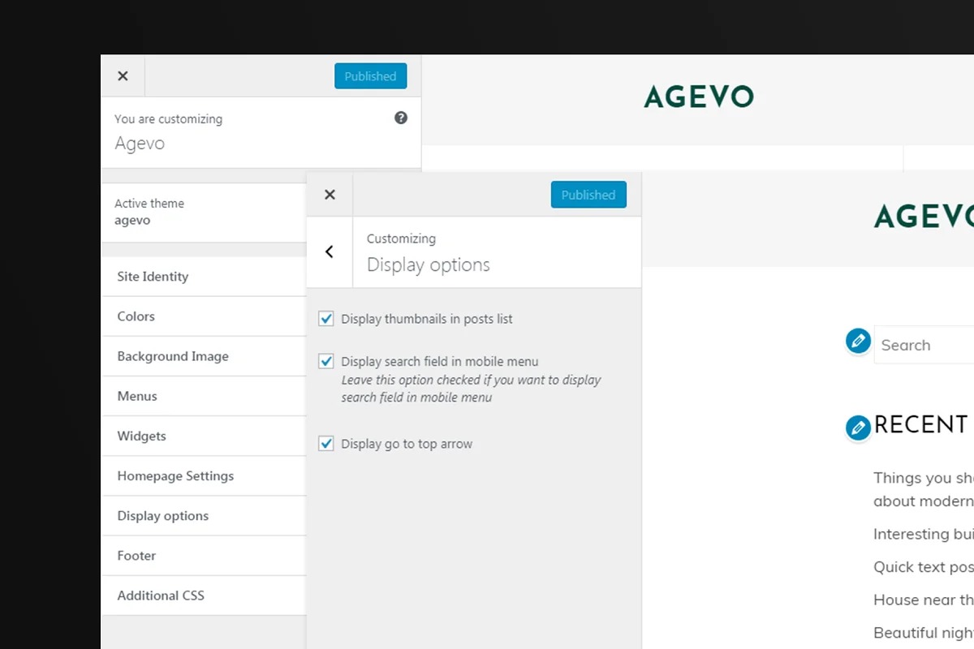Close the Display options panel with X

[330, 195]
